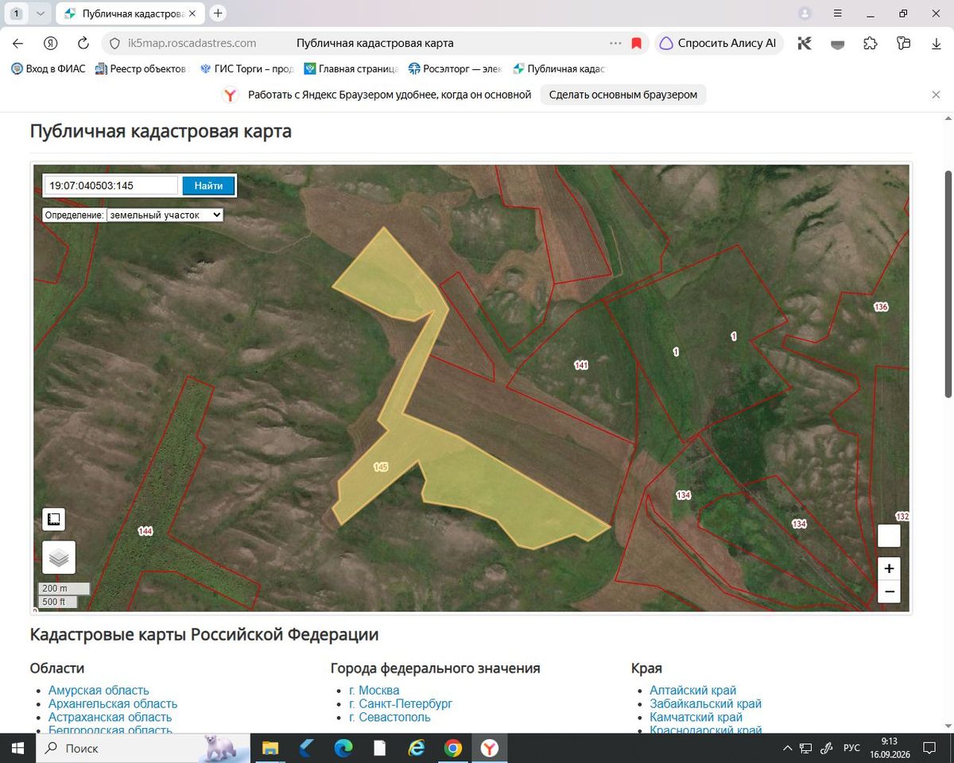Reload the page with refresh icon

83,44
